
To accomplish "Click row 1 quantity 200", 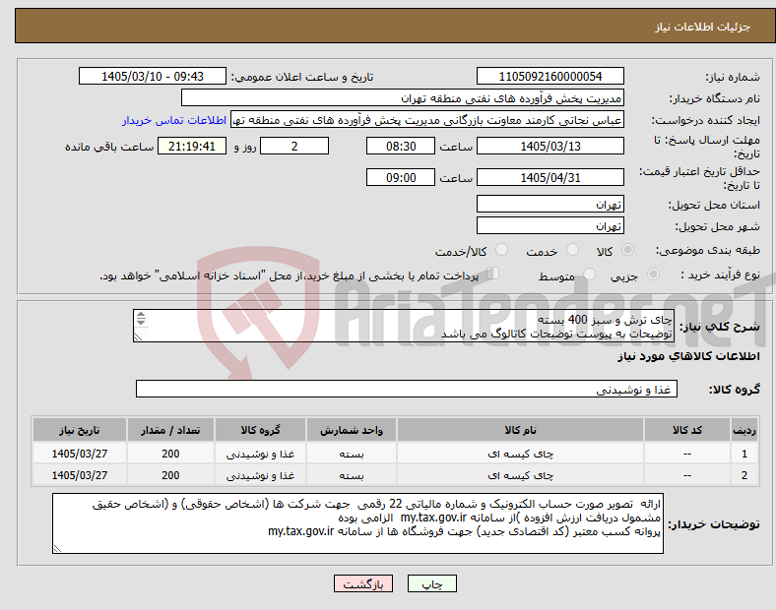I will click(170, 454).
